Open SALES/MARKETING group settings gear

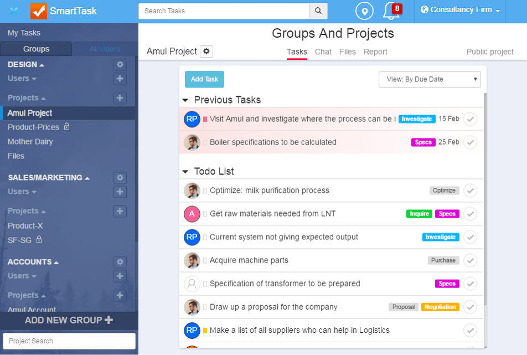coord(120,178)
